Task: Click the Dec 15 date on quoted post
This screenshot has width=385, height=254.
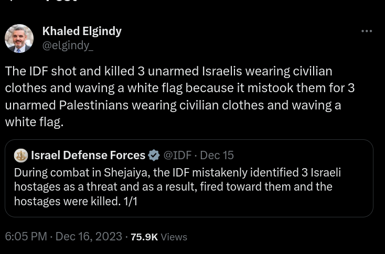Action: (x=217, y=155)
